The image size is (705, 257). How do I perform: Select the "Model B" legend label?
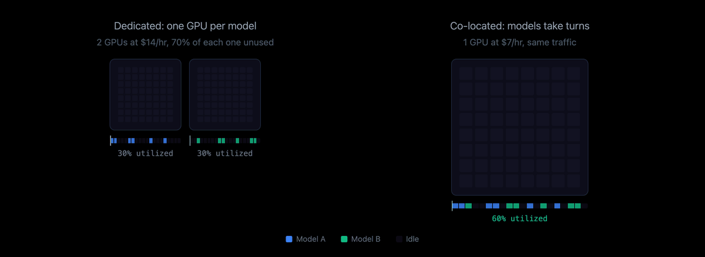366,239
